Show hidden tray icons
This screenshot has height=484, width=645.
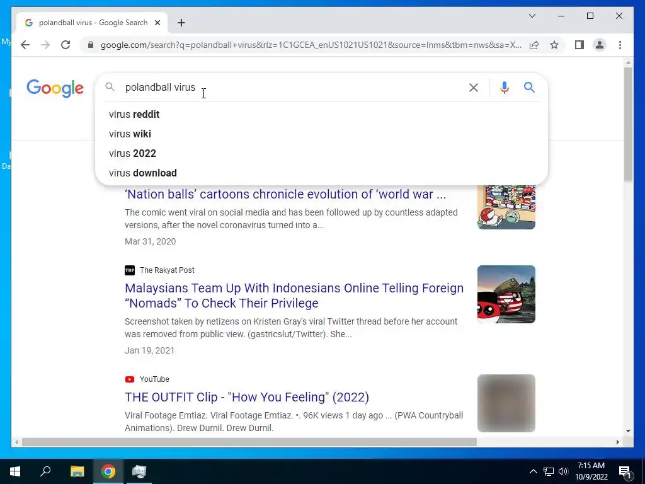pyautogui.click(x=533, y=471)
